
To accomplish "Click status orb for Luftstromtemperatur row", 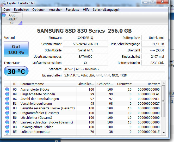I will 7,132.
